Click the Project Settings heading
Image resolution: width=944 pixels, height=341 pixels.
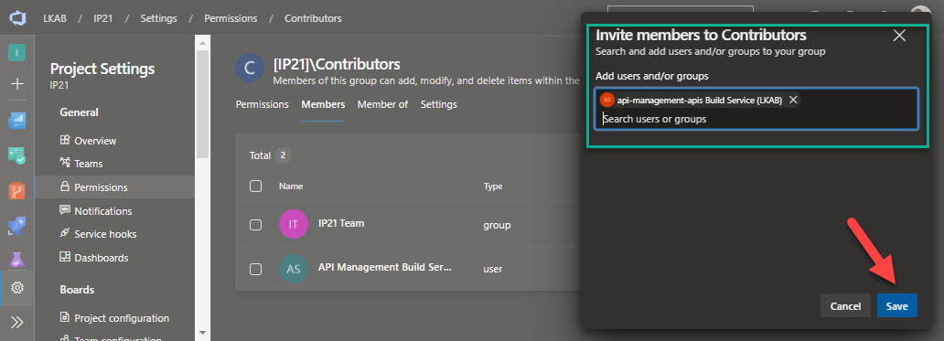102,69
